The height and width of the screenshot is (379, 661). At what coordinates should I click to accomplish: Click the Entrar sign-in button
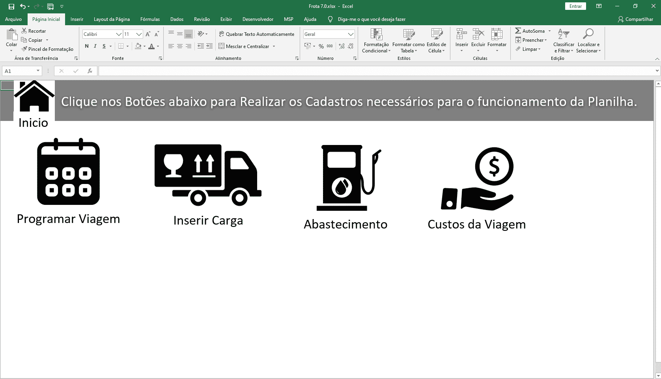point(575,6)
